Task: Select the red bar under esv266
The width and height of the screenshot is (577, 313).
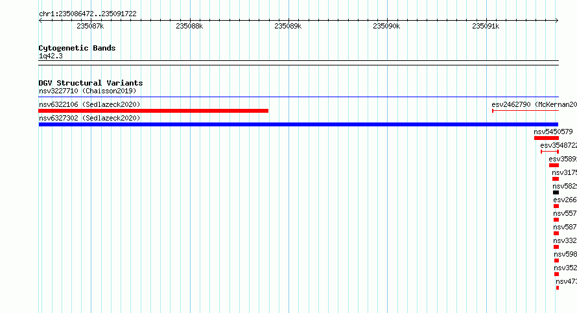Action: click(x=556, y=206)
